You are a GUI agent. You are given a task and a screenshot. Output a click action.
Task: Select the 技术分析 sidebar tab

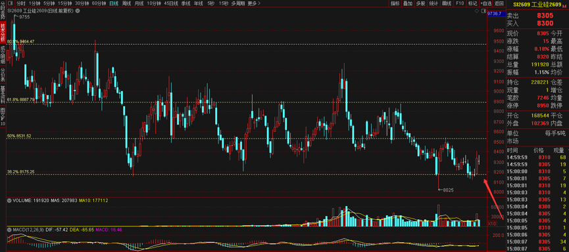(x=3, y=33)
